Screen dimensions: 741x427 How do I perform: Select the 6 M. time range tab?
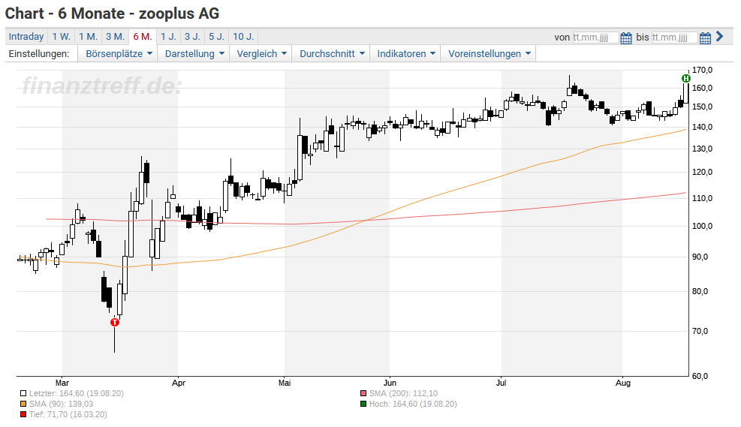tap(143, 36)
